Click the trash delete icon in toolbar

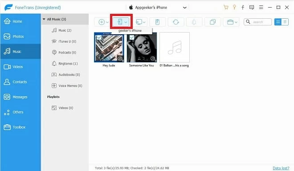(157, 22)
